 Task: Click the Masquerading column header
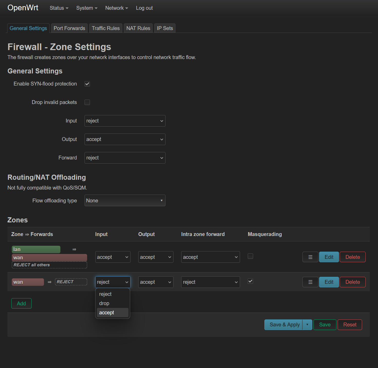point(265,234)
